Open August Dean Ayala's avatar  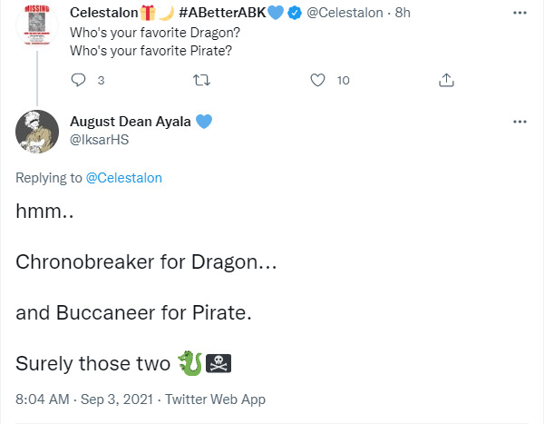point(39,134)
